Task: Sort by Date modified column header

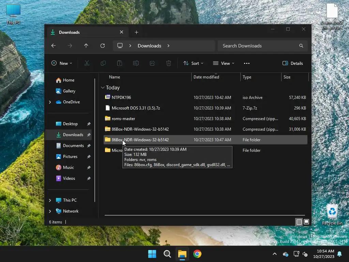Action: pyautogui.click(x=216, y=77)
